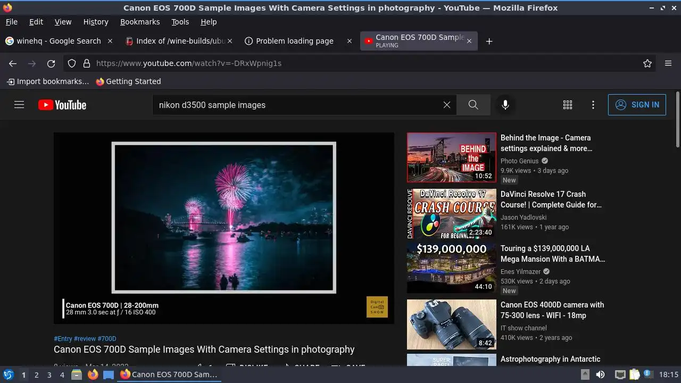Close the playing Canon EOS 700D tab
This screenshot has height=383, width=681.
coord(469,41)
